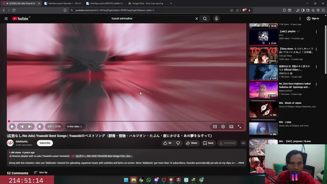327x184 pixels.
Task: Open the Brave Rewards triangle icon
Action: pos(249,10)
